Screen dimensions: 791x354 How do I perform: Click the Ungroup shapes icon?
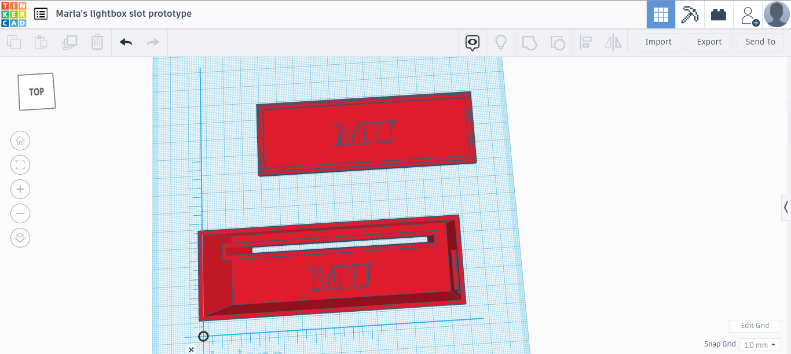tap(557, 42)
